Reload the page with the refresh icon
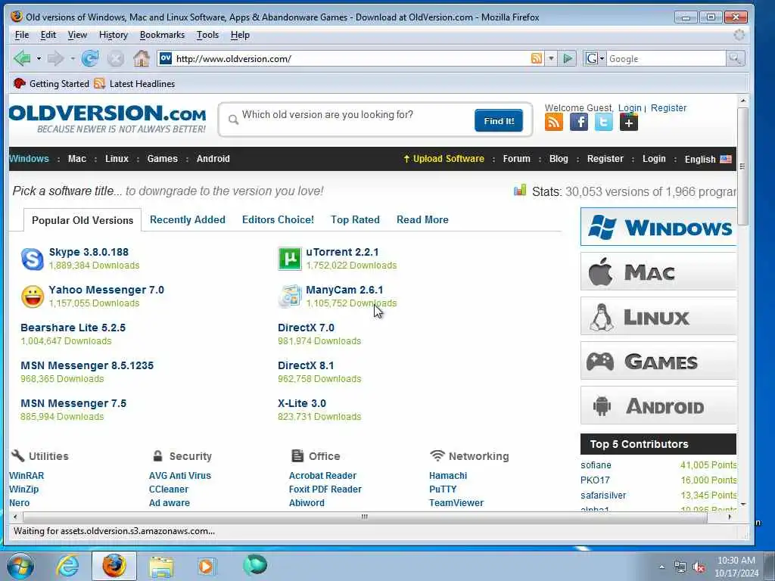 pyautogui.click(x=90, y=58)
